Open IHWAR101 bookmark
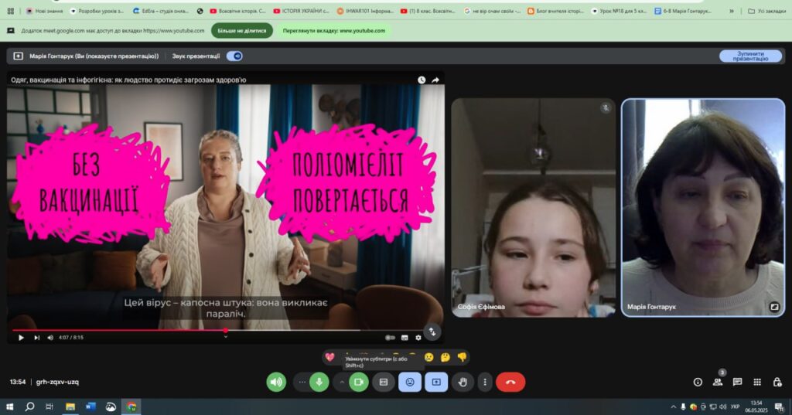The width and height of the screenshot is (792, 415). click(x=365, y=11)
